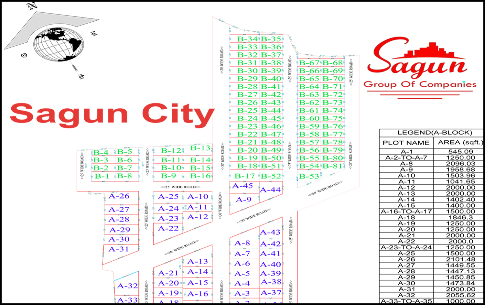485x305 pixels.
Task: Click plot B-16 on the map
Action: (200, 176)
